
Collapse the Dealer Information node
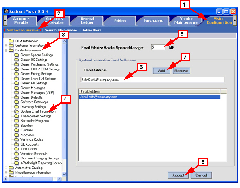click(6, 50)
